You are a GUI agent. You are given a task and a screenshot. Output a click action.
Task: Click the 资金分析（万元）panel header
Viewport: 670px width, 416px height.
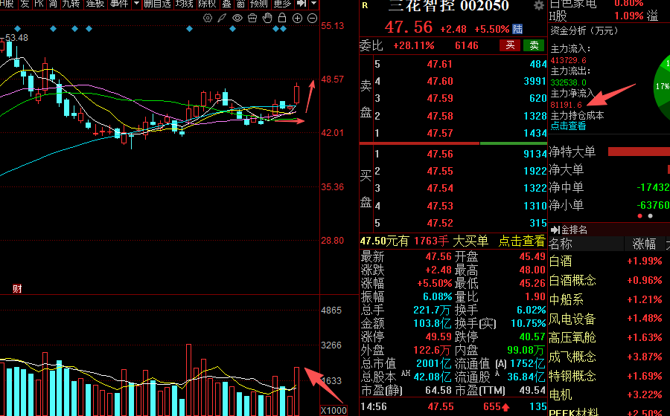coord(584,30)
